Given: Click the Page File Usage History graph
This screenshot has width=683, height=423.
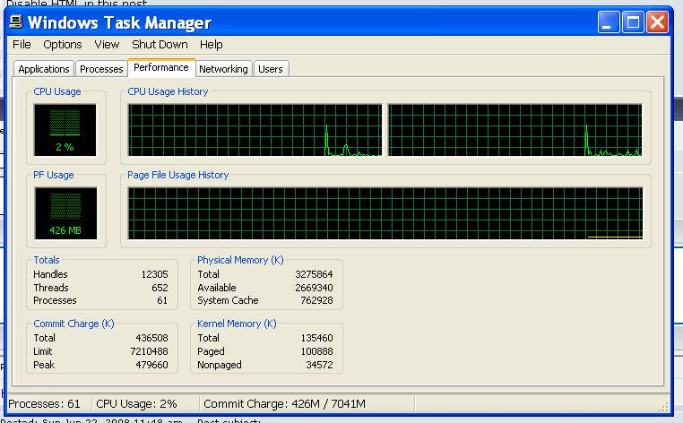Looking at the screenshot, I should (385, 213).
